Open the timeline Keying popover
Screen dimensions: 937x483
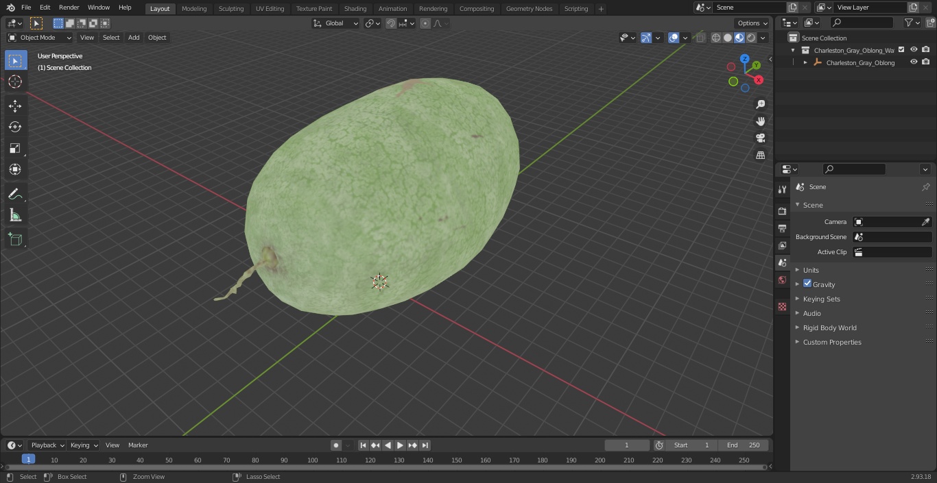tap(84, 445)
